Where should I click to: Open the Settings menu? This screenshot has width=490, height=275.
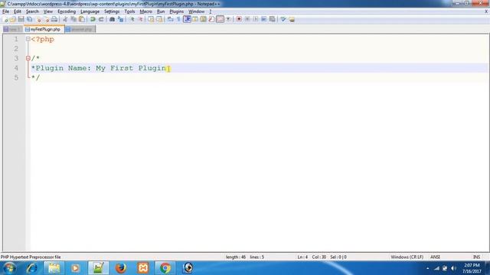(112, 11)
